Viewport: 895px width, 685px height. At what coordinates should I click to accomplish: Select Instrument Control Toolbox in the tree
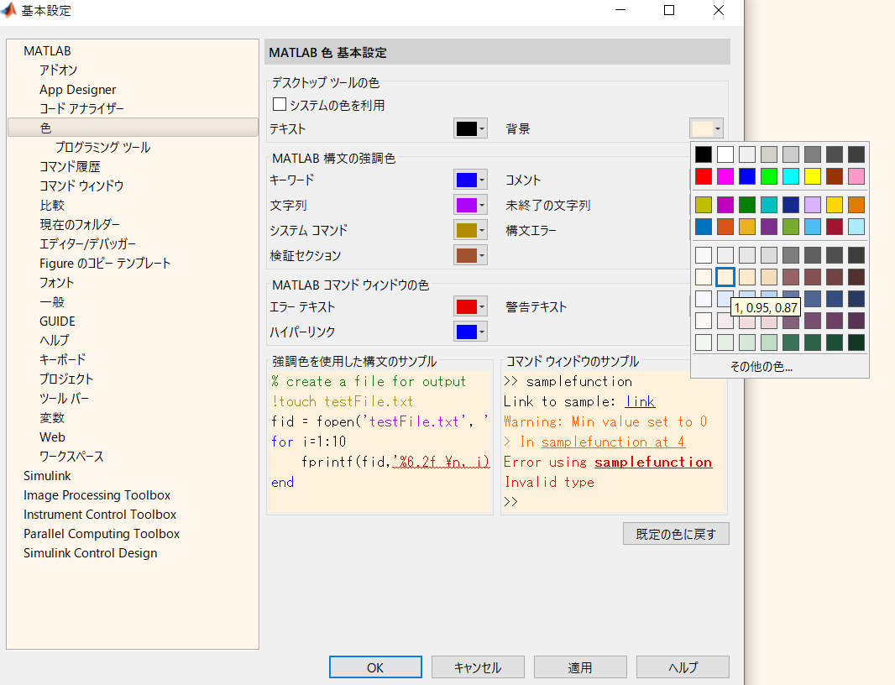point(100,515)
